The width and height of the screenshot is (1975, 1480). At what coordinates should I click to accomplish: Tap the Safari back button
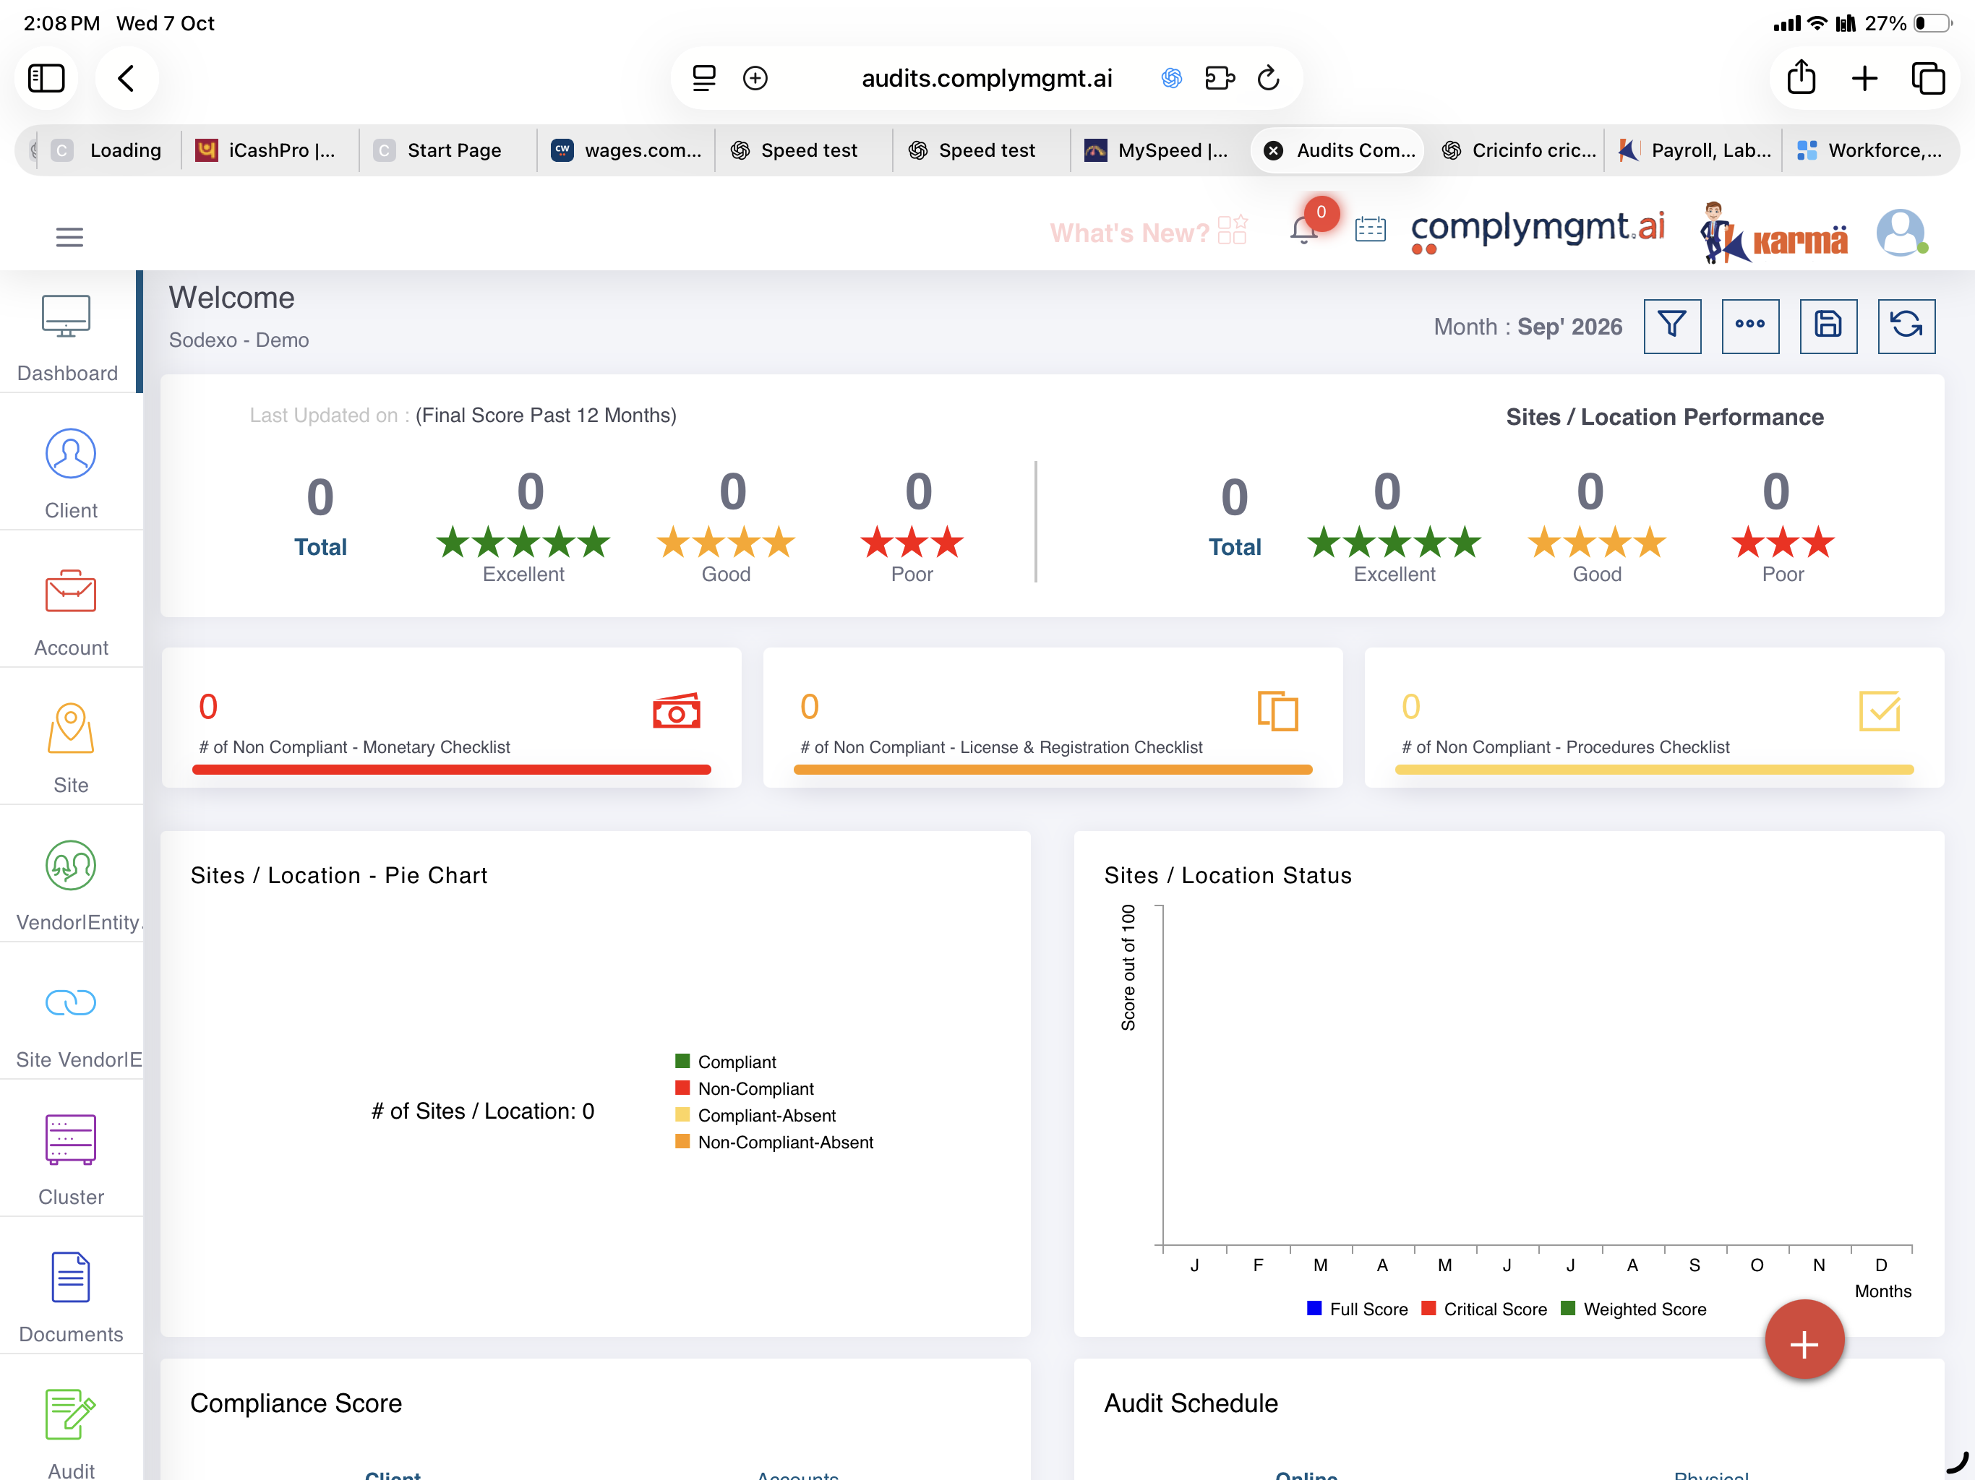[x=126, y=79]
